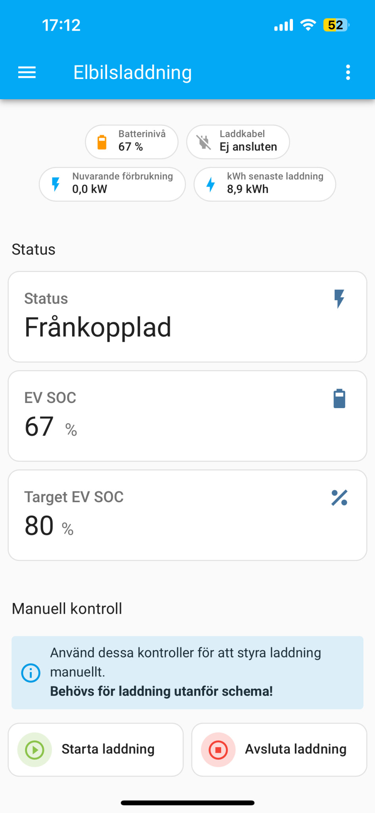Tap the Starta laddning button
The image size is (375, 813).
click(x=96, y=749)
